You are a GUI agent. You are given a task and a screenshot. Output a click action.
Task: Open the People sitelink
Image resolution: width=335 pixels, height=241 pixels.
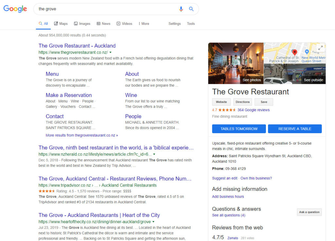pos(133,116)
